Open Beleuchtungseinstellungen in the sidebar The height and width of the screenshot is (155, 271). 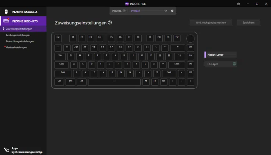click(20, 41)
